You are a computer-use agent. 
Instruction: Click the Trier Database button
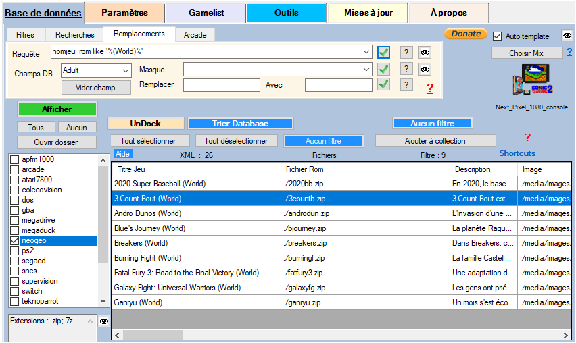(240, 124)
